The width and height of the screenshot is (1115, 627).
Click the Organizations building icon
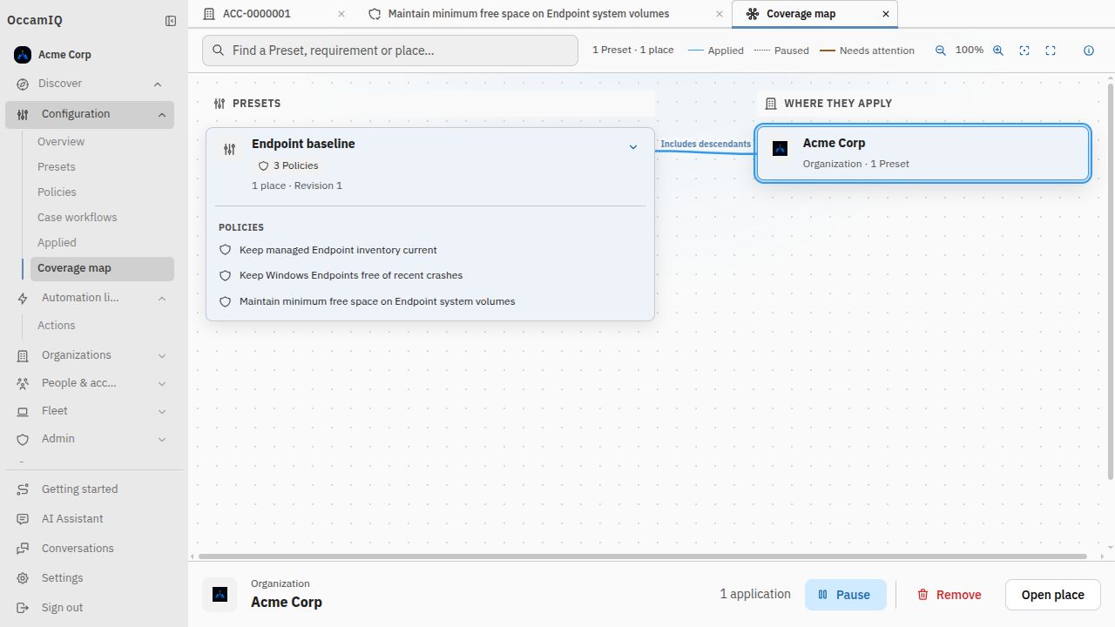tap(23, 355)
